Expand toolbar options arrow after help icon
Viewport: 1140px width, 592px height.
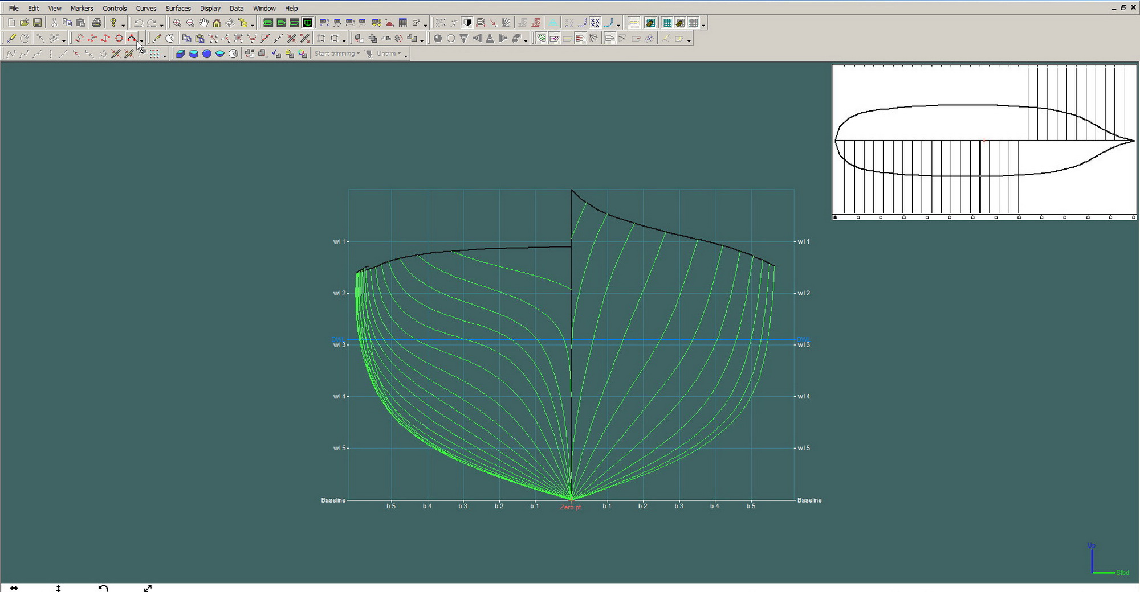pos(123,24)
